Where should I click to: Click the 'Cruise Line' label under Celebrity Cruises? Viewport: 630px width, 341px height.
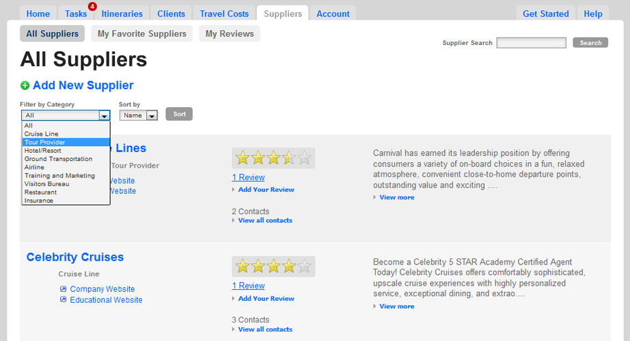pos(79,274)
